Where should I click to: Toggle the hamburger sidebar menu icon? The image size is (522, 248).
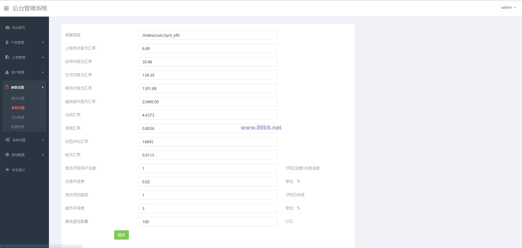click(x=7, y=8)
